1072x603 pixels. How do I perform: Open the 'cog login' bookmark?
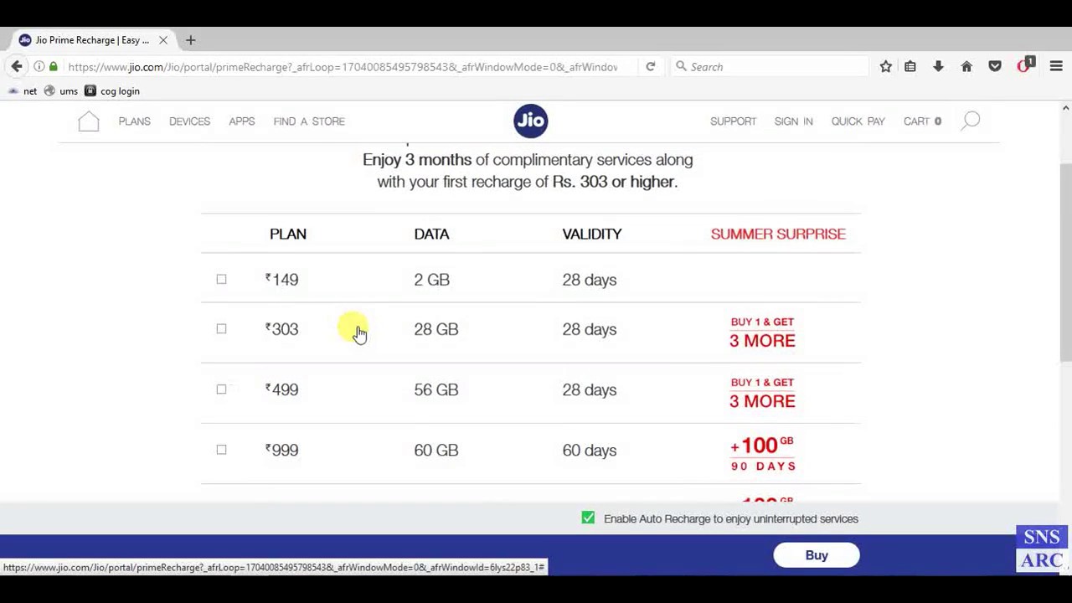[112, 90]
